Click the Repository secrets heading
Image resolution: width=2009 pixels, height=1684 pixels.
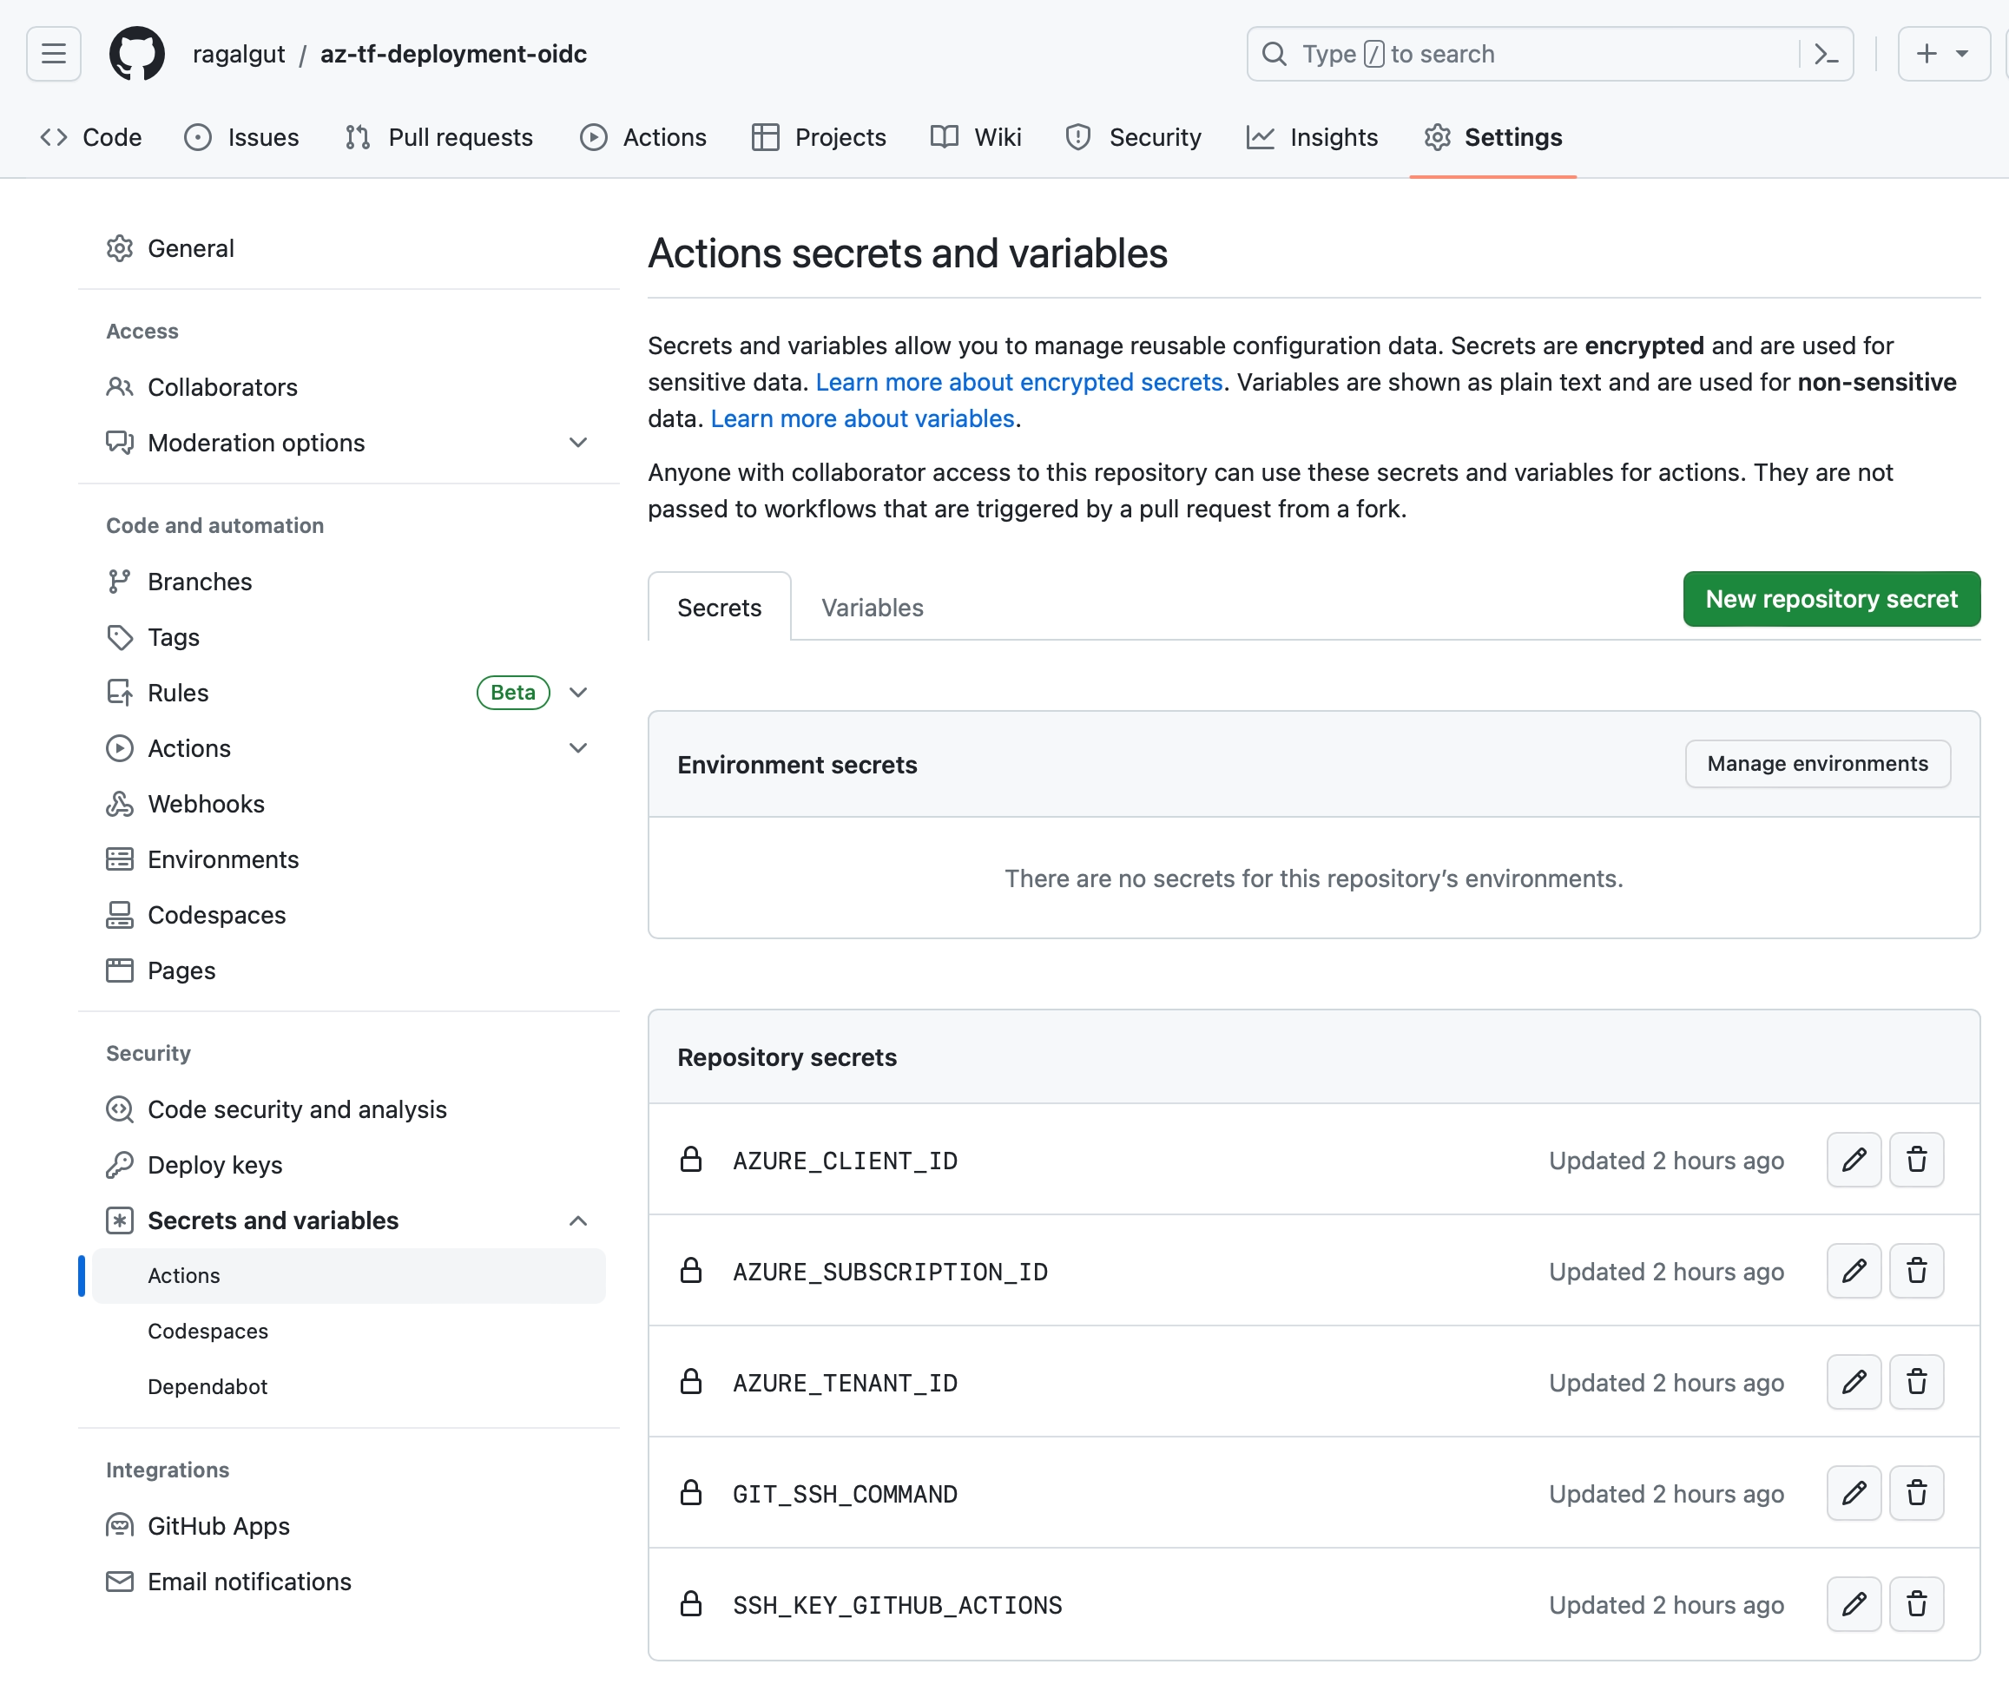[x=787, y=1056]
